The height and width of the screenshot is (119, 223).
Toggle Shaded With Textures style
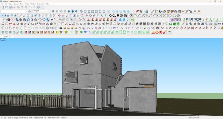point(72,11)
